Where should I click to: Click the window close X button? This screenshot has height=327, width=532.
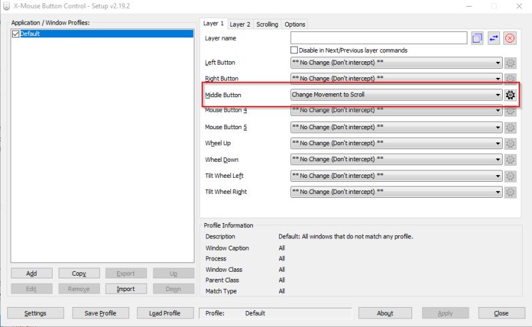click(x=519, y=6)
